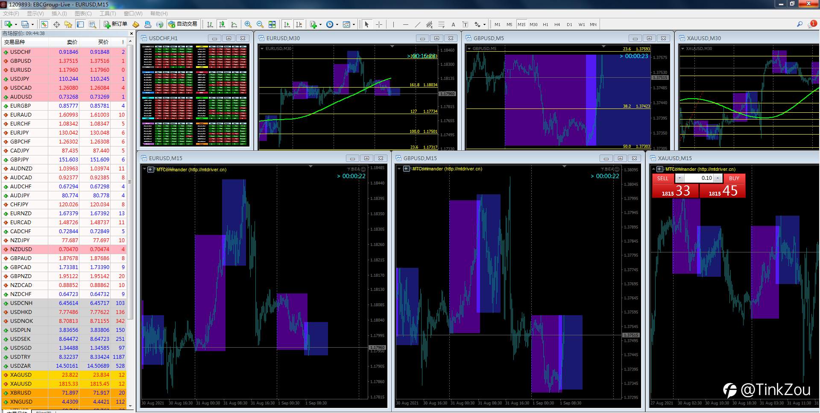Select line chart display mode
Image resolution: width=820 pixels, height=413 pixels.
click(234, 24)
